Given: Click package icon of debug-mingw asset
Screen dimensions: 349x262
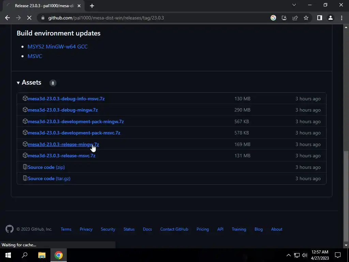Looking at the screenshot, I should coord(25,110).
